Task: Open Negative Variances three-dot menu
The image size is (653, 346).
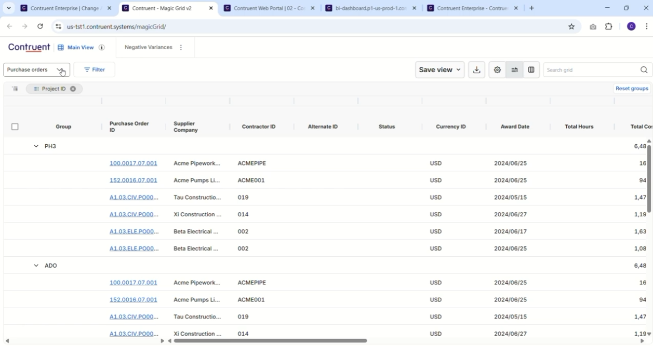Action: click(x=181, y=47)
